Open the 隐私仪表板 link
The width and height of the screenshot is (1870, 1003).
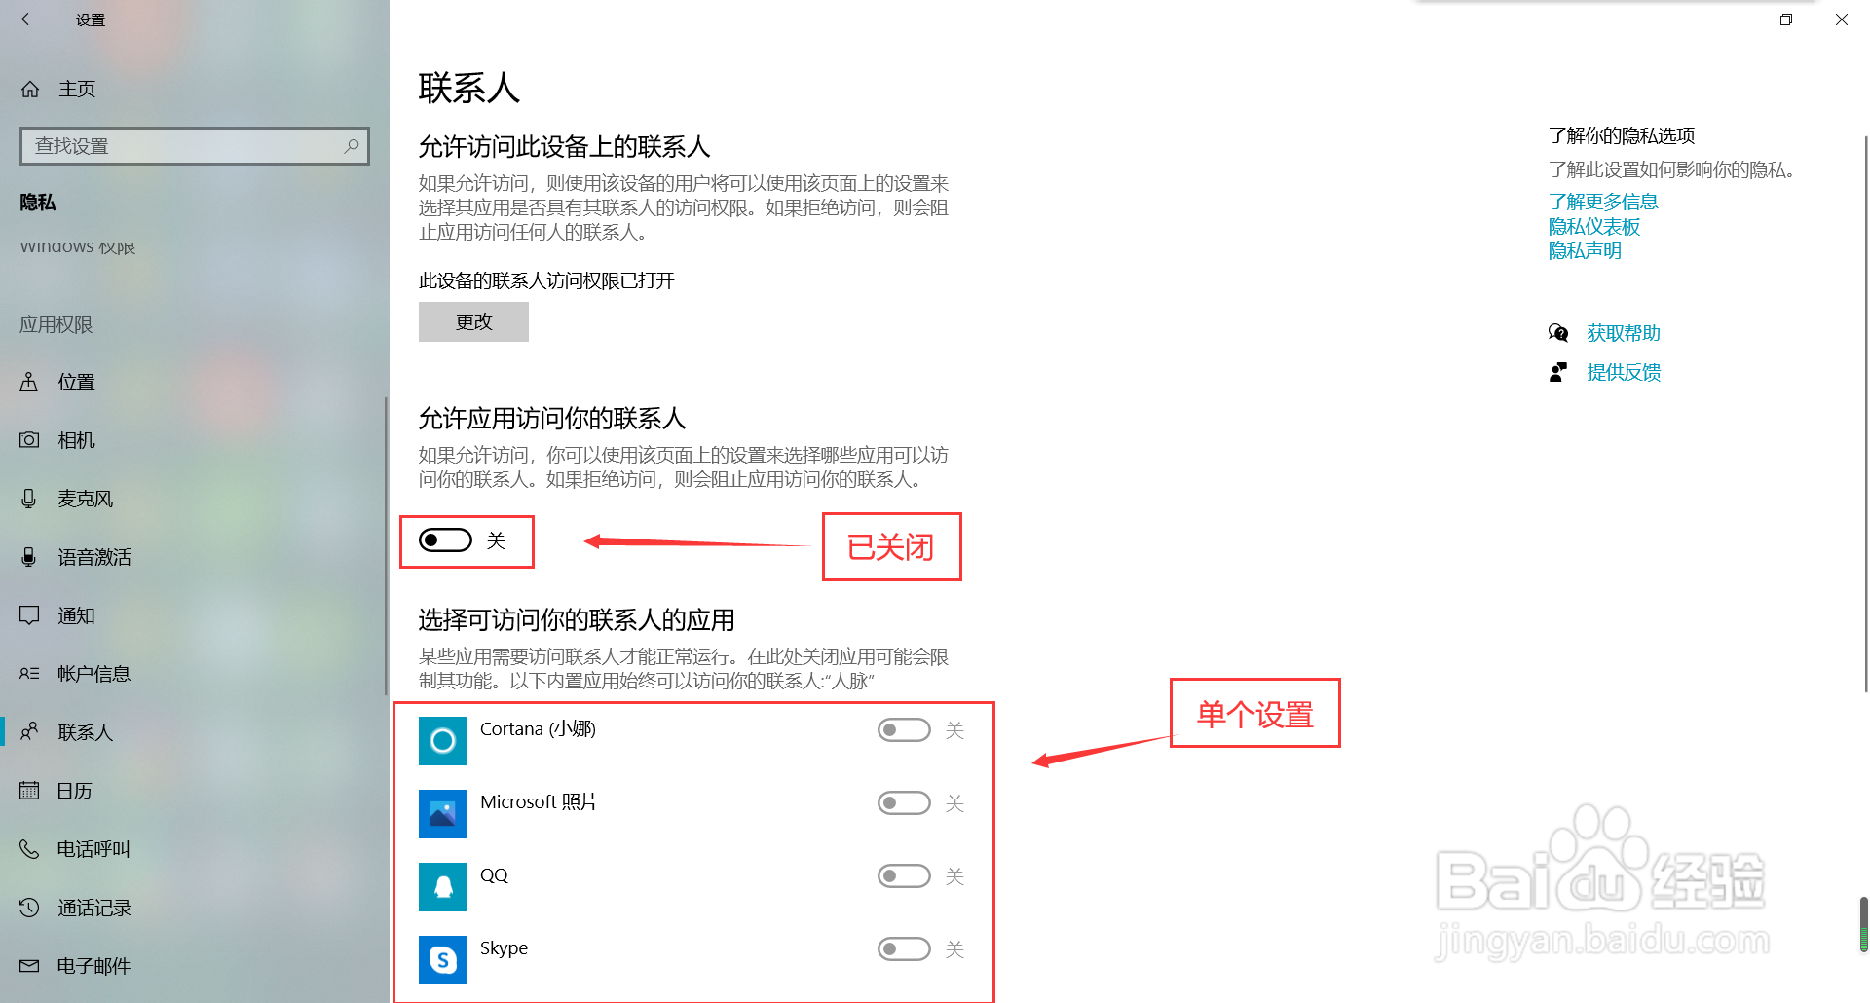[1594, 226]
